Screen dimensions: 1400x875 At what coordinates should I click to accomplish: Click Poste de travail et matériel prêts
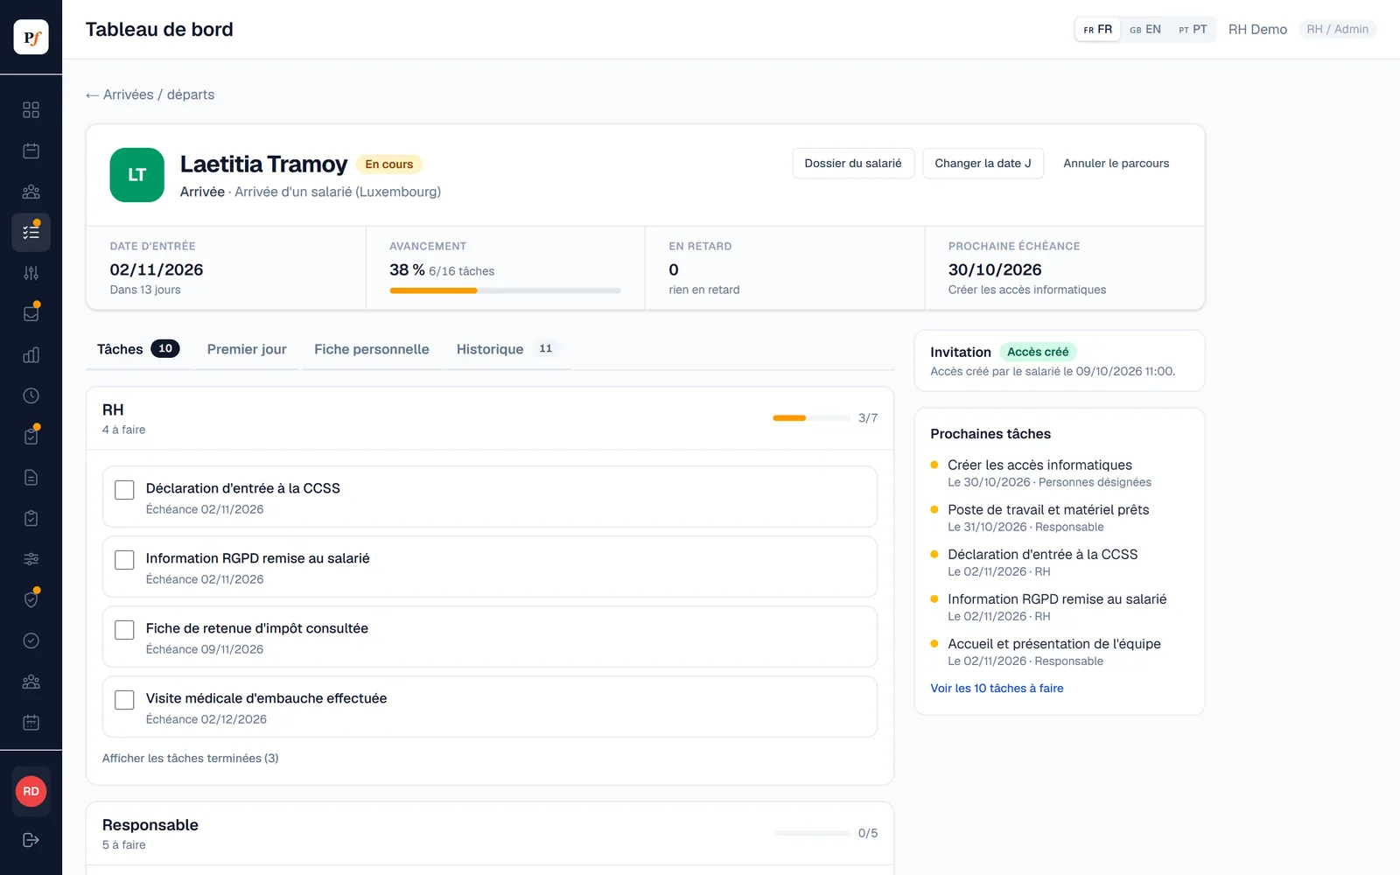click(1048, 510)
